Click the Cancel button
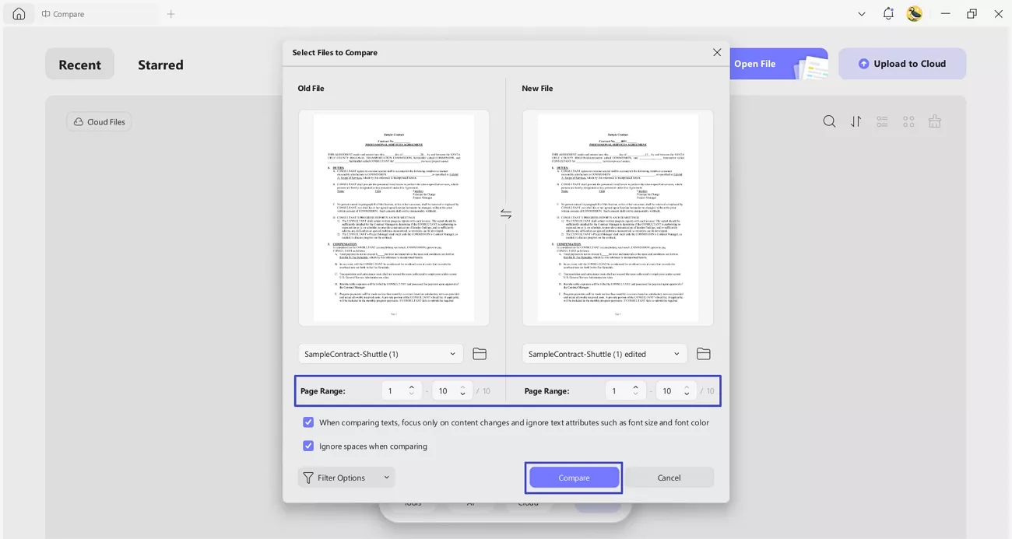 pyautogui.click(x=669, y=478)
